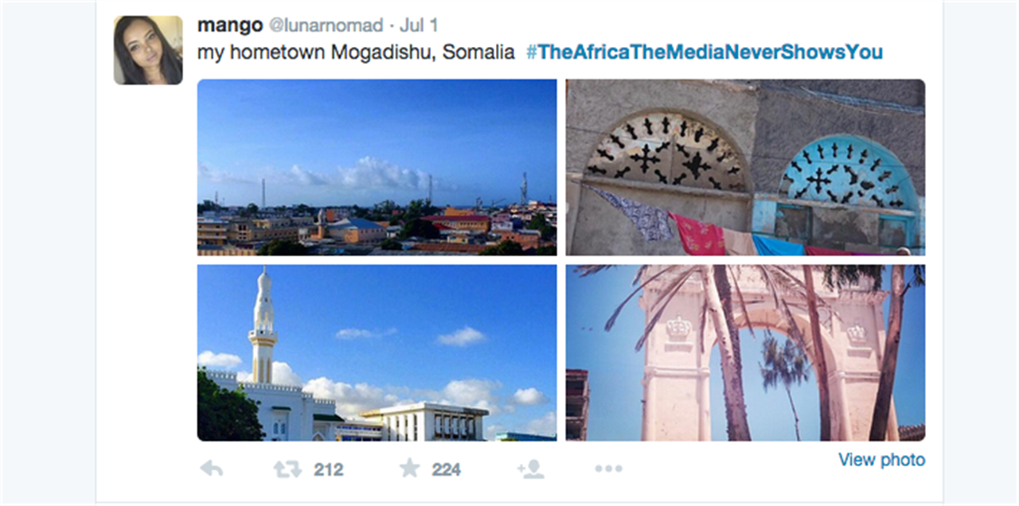The width and height of the screenshot is (1019, 506).
Task: Open the white mosque minaret photo
Action: point(377,353)
